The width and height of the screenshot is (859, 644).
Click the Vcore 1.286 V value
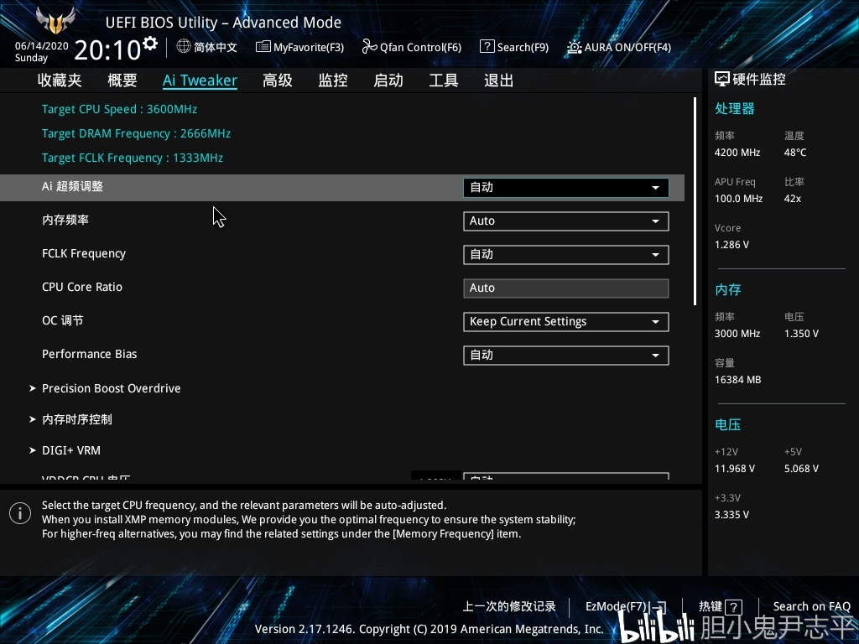(731, 245)
